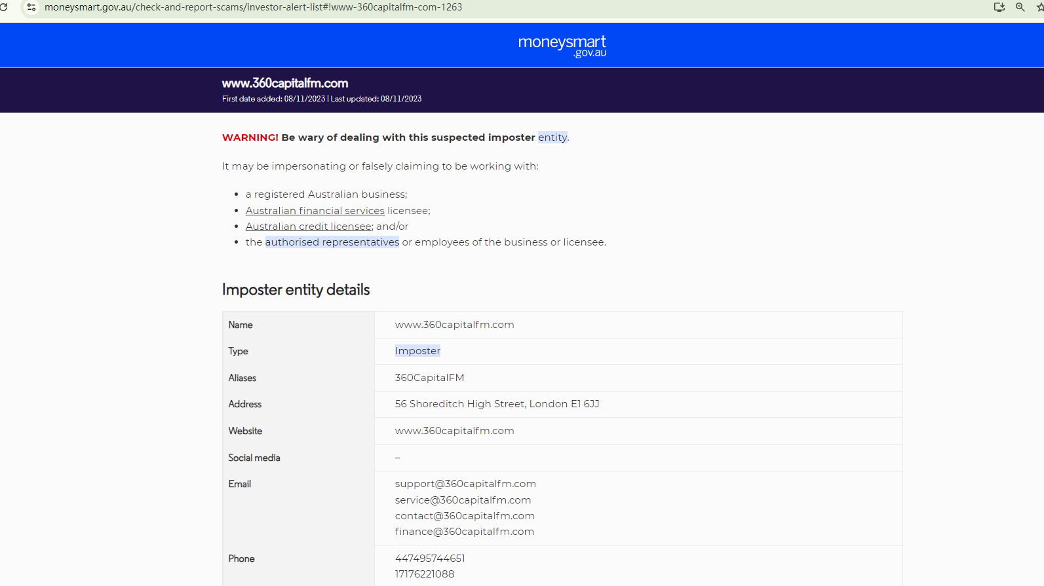Click the address 56 Shoreditch High Street
This screenshot has width=1044, height=586.
click(x=497, y=404)
